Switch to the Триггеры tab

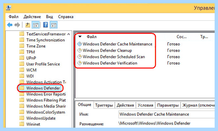click(x=104, y=105)
